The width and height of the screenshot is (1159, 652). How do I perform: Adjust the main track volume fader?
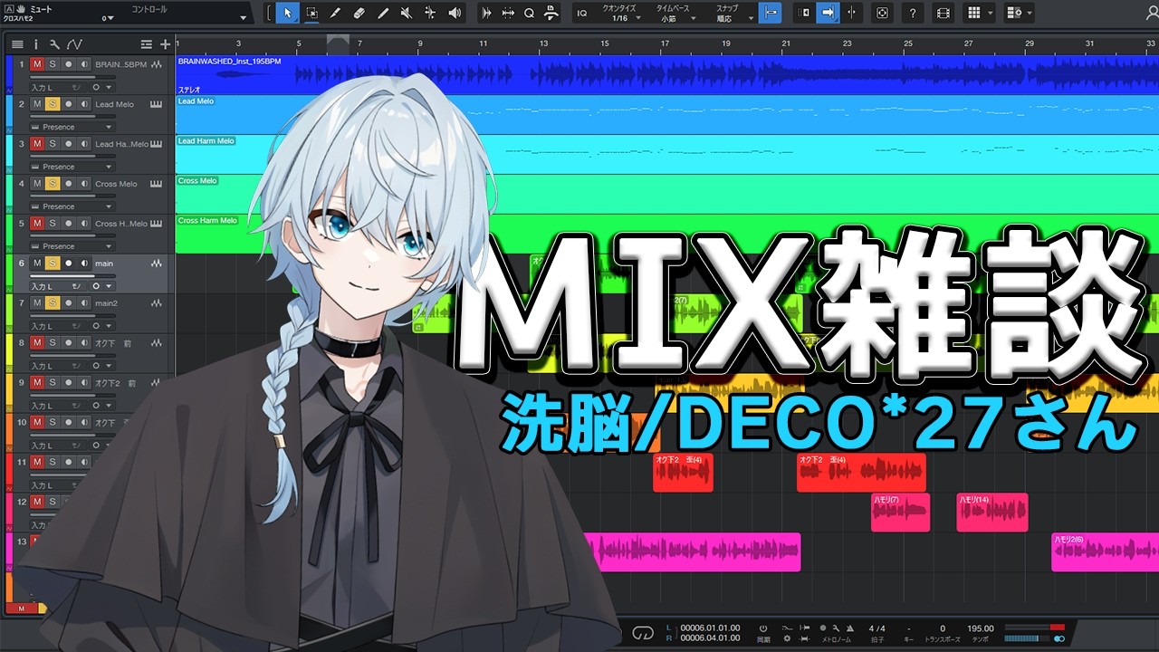coord(72,275)
